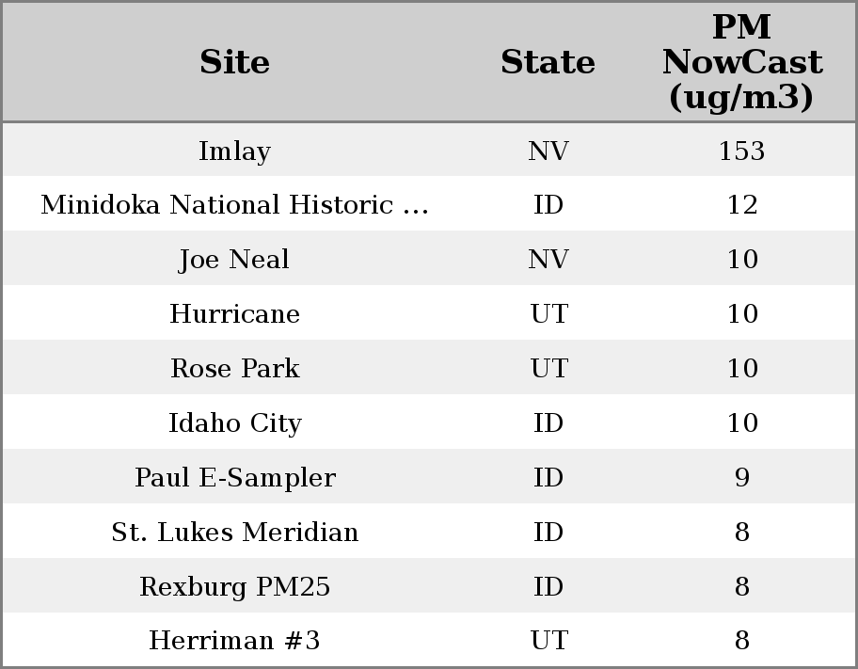858x669 pixels.
Task: Click the Minidoka National Historic site name
Action: [x=234, y=205]
